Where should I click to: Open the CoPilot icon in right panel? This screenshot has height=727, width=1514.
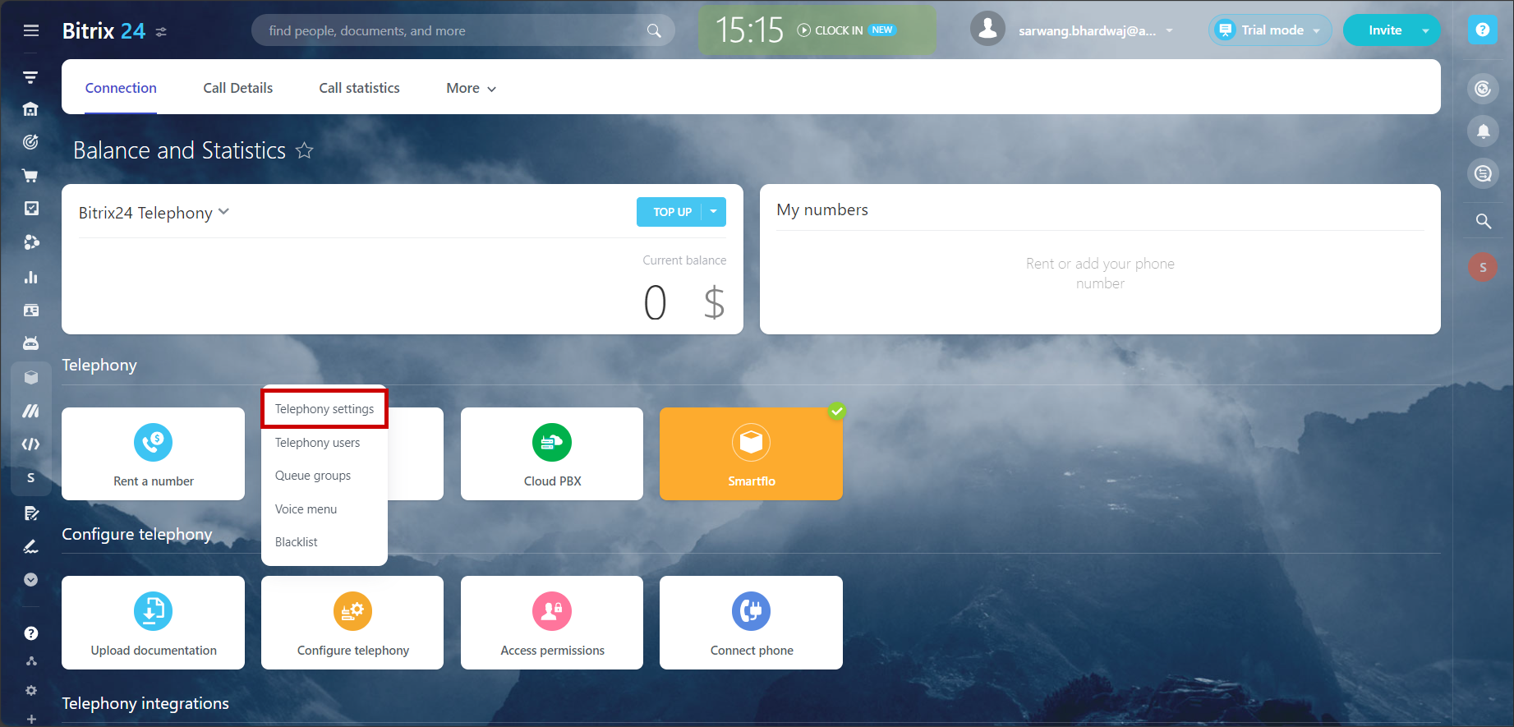tap(1483, 89)
